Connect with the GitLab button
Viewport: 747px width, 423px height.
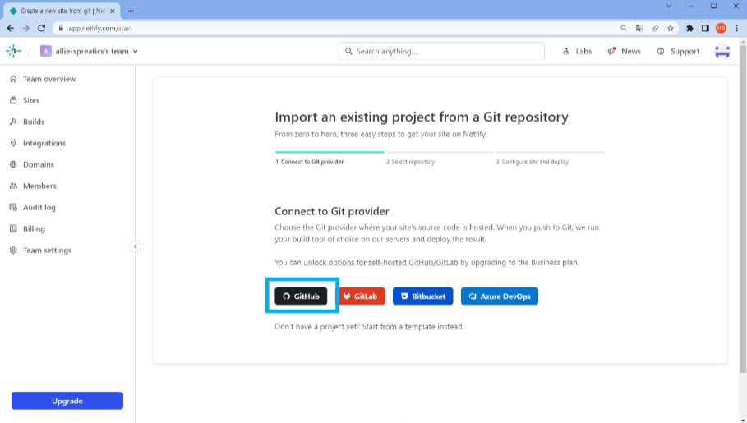(361, 297)
